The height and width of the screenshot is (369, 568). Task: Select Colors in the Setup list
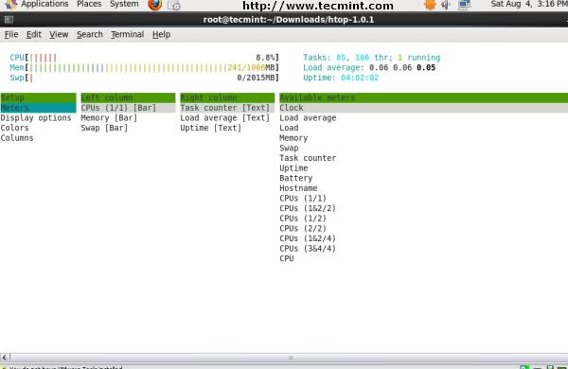(x=14, y=128)
